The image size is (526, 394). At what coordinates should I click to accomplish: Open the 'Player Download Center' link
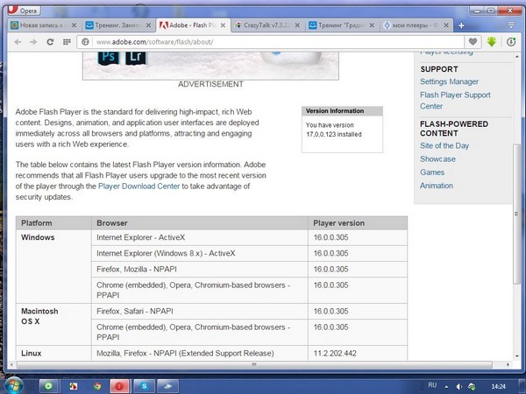[139, 186]
